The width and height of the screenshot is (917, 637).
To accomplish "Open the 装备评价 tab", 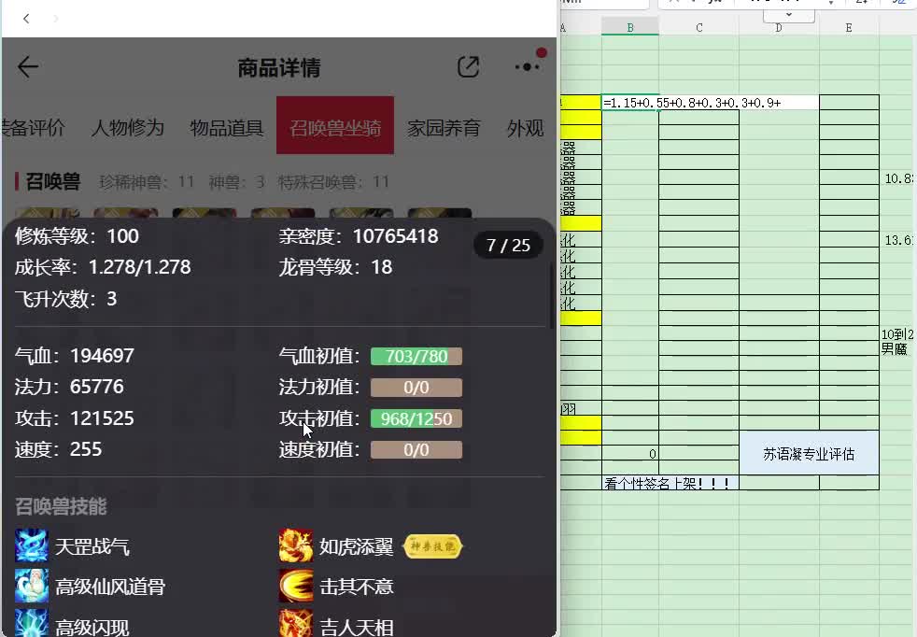I will pyautogui.click(x=33, y=128).
